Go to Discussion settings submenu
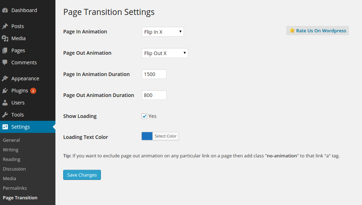362x205 pixels. click(x=14, y=169)
